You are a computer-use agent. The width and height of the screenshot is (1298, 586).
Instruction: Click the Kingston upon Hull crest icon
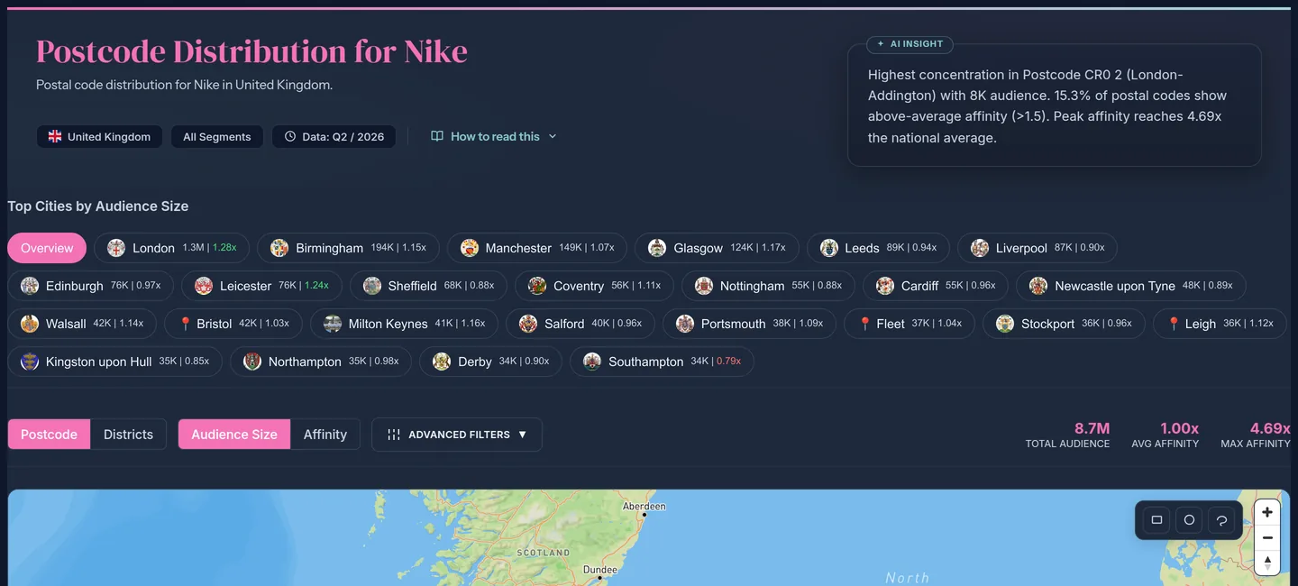click(x=30, y=362)
